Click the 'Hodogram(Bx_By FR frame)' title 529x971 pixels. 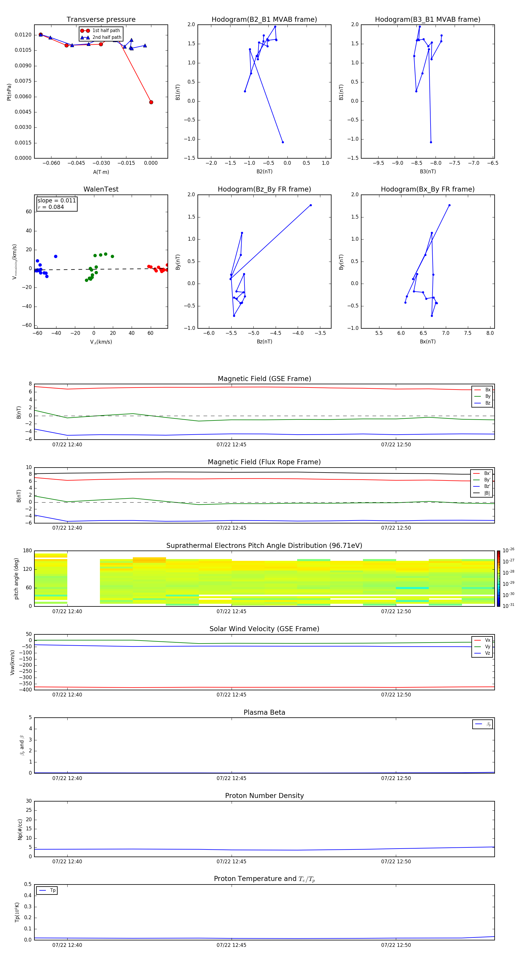coord(428,189)
